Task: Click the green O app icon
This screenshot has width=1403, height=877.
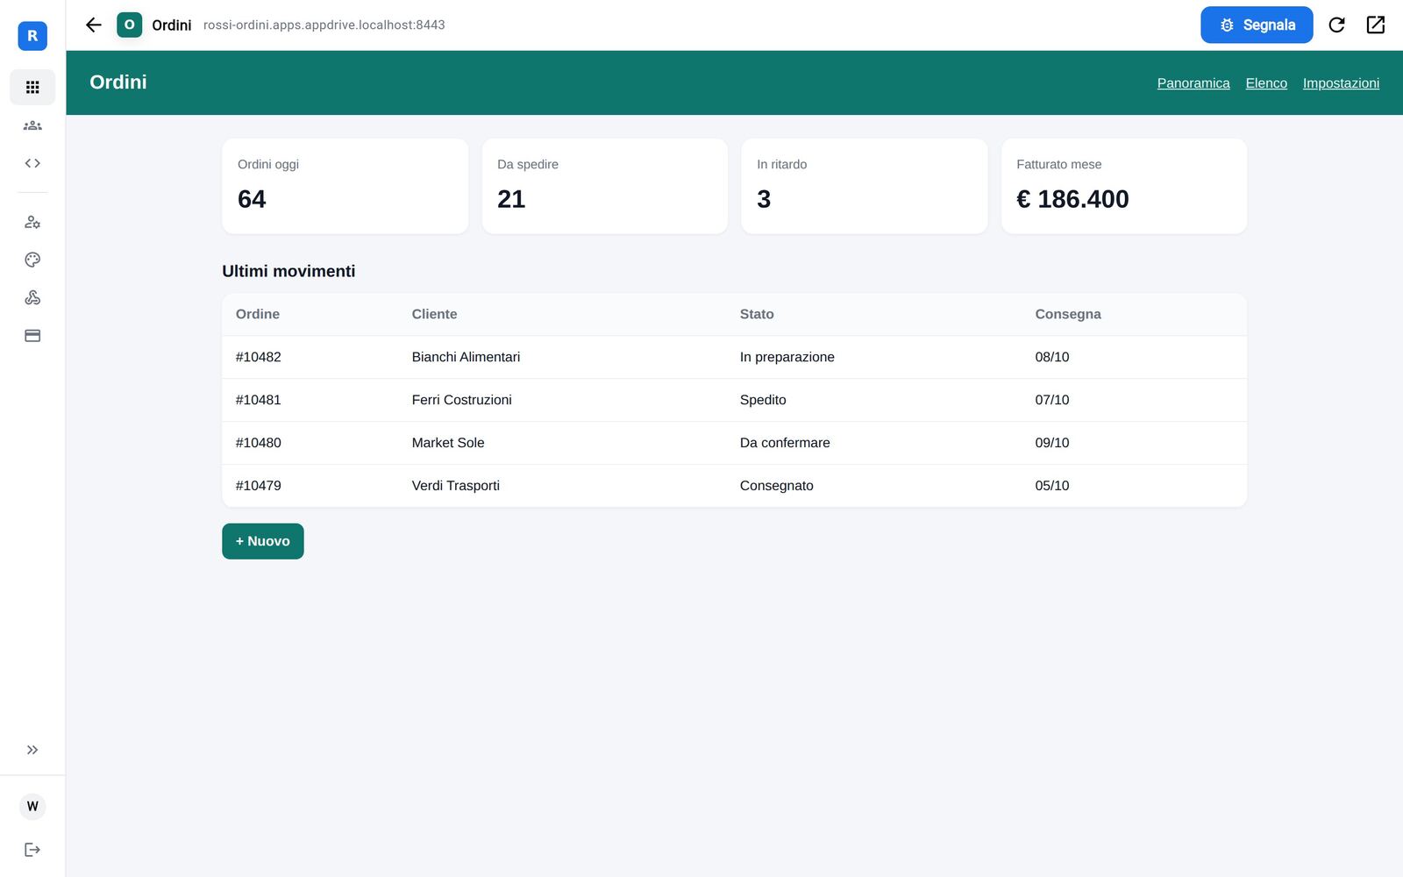Action: [x=130, y=25]
